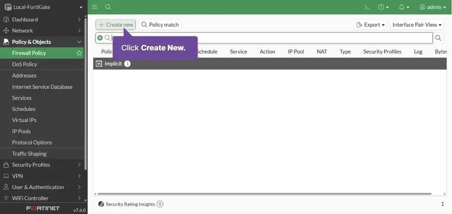452x214 pixels.
Task: Focus the policy search input field
Action: (x=264, y=38)
